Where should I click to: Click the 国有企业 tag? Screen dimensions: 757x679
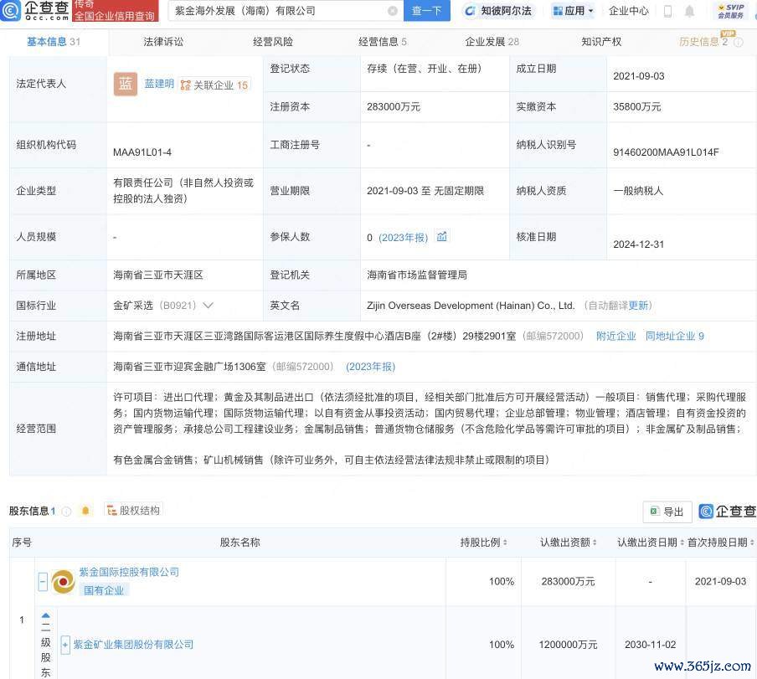point(104,590)
